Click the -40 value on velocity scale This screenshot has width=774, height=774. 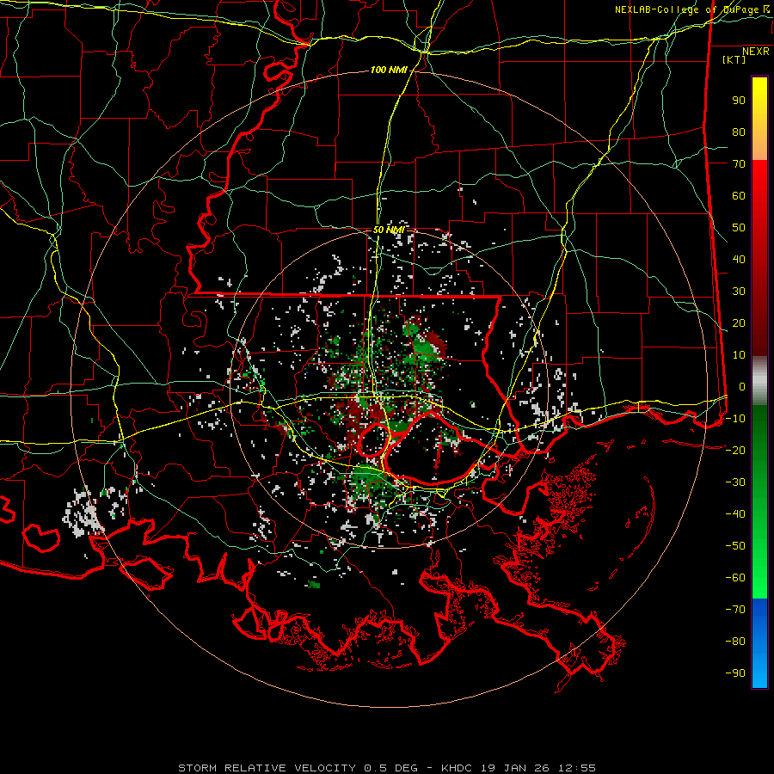pyautogui.click(x=735, y=514)
